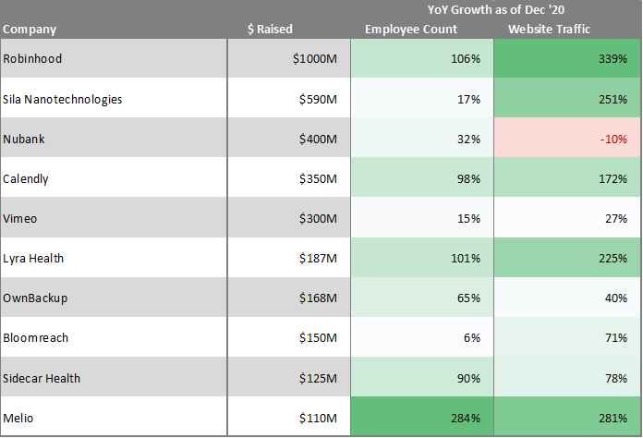643x438 pixels.
Task: Select the red -10% traffic cell
Action: pos(567,138)
